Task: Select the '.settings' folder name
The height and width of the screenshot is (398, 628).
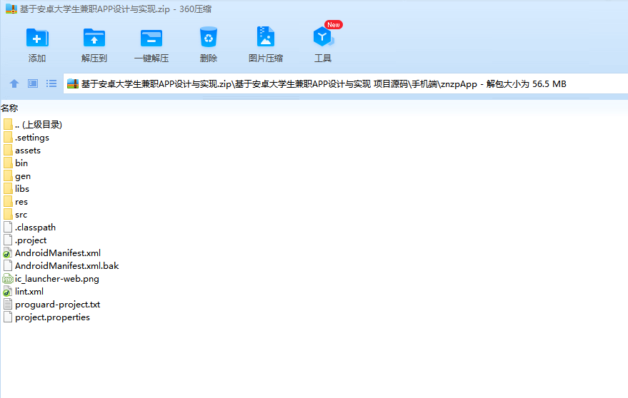Action: click(32, 137)
